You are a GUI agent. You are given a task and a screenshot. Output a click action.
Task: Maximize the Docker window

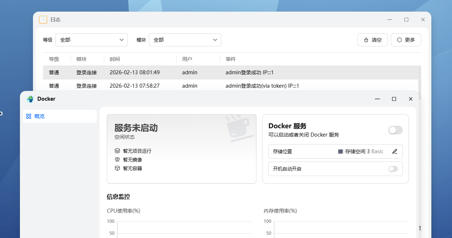pos(394,99)
